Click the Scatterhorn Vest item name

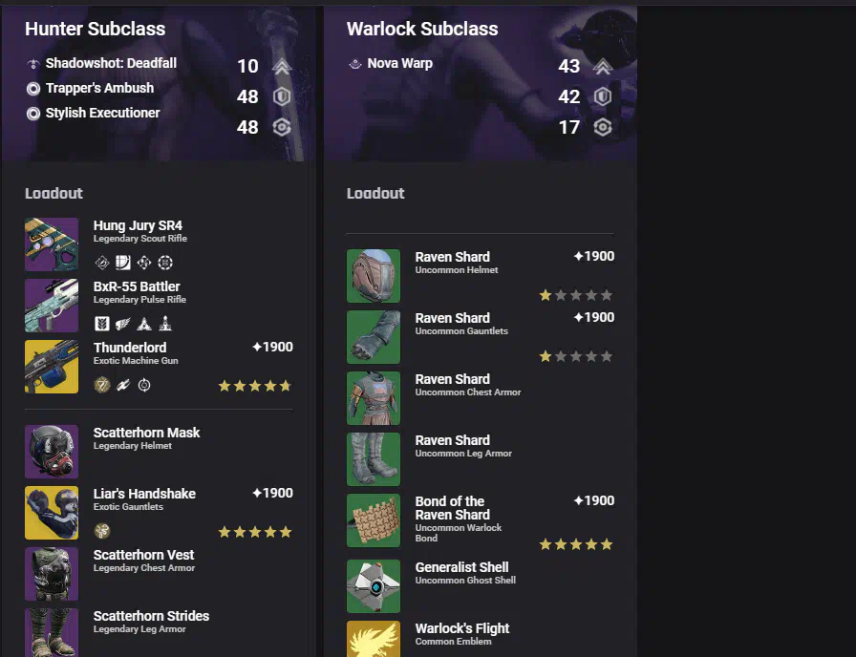click(x=143, y=555)
